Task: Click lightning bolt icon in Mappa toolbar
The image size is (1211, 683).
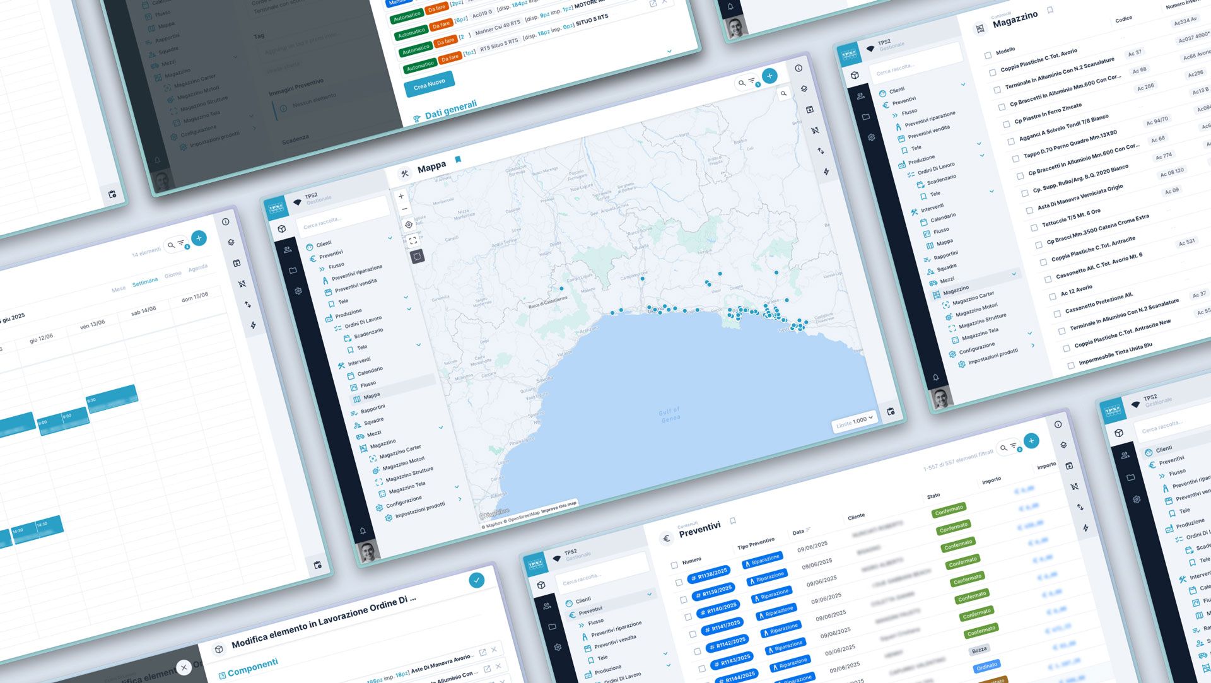Action: 826,172
